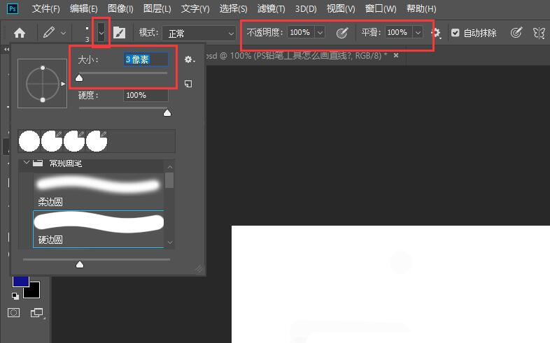Reset default foreground and background colors icon
This screenshot has height=343, width=550.
pos(15,295)
